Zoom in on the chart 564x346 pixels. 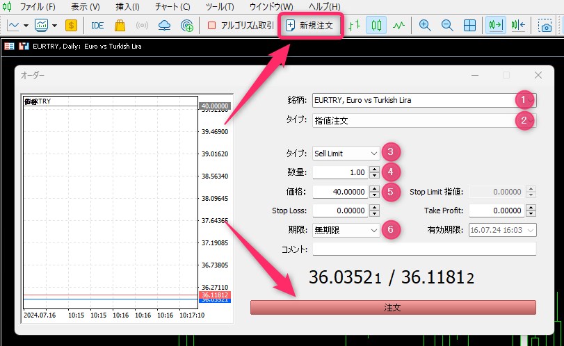pyautogui.click(x=424, y=25)
